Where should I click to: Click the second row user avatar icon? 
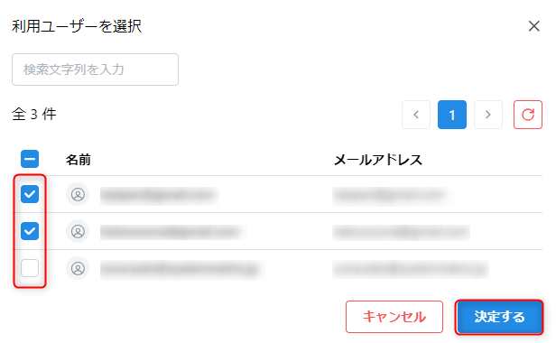click(78, 231)
